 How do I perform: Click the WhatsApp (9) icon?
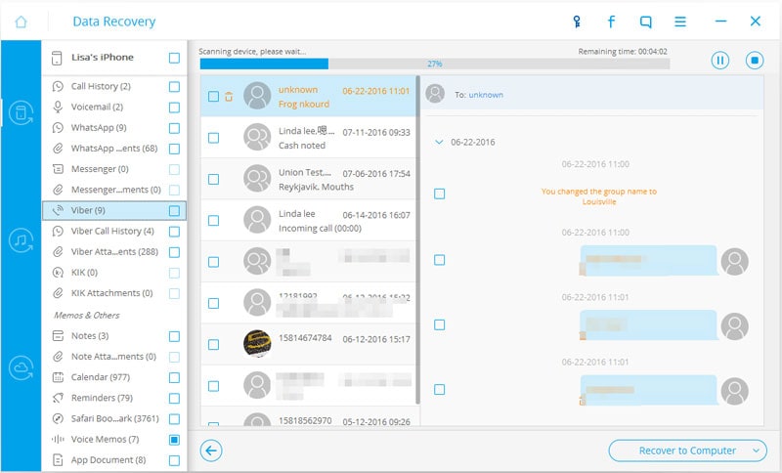(58, 128)
